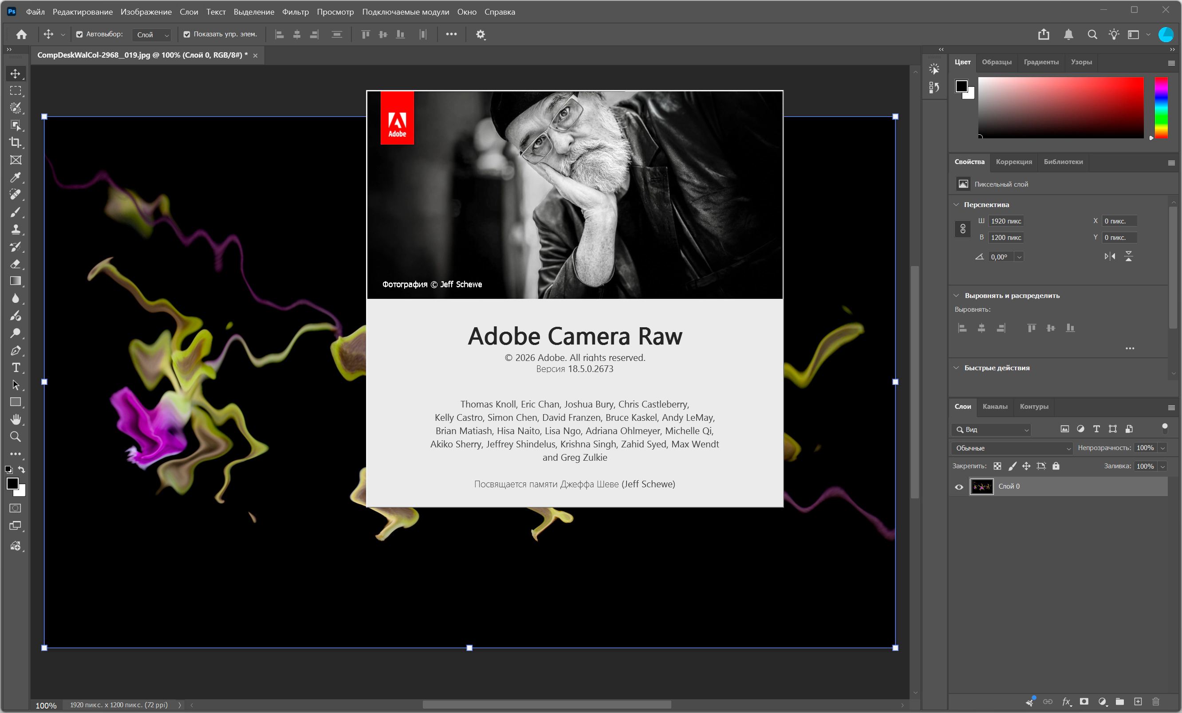The image size is (1182, 713).
Task: Open the options bar settings gear
Action: coord(481,35)
